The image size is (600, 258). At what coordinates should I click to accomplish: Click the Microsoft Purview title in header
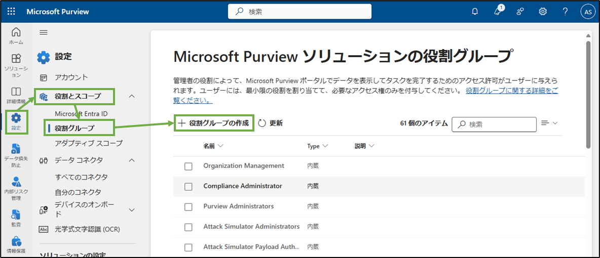58,12
